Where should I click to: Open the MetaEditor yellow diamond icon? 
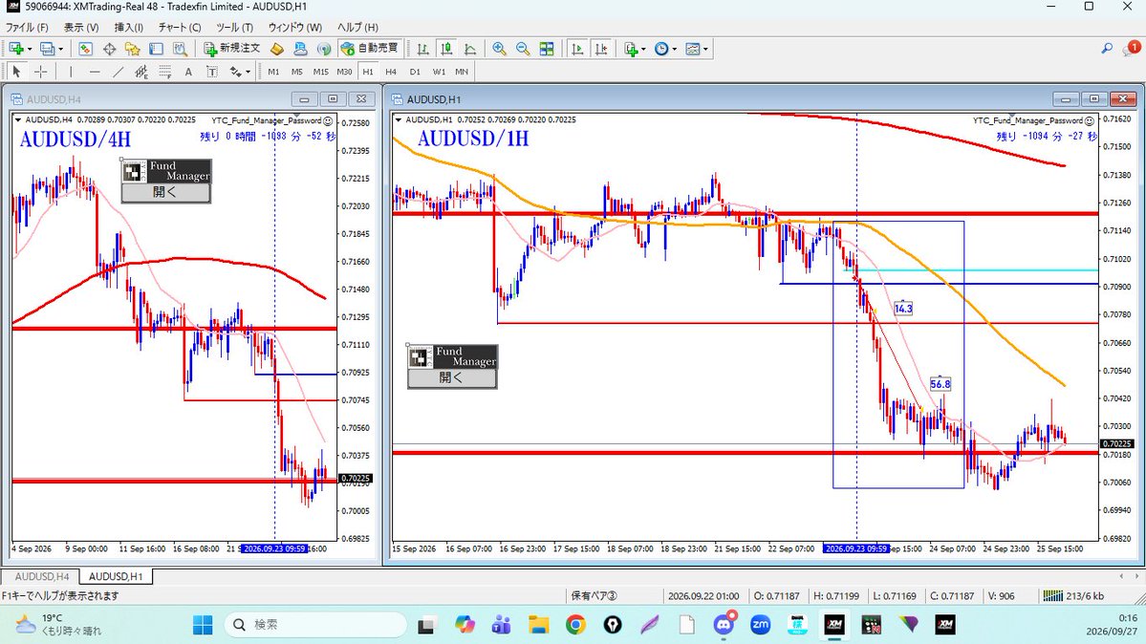tap(276, 49)
